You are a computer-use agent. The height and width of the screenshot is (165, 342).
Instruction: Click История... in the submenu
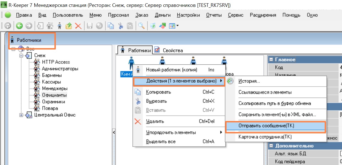click(249, 81)
